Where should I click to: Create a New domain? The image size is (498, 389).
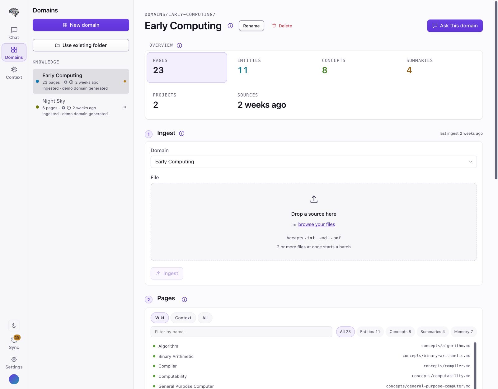click(x=81, y=25)
